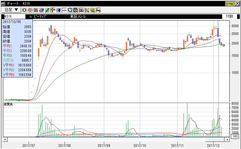Image resolution: width=241 pixels, height=149 pixels.
Task: Click the green compare-candlestick toolbar icon
Action: point(30,10)
